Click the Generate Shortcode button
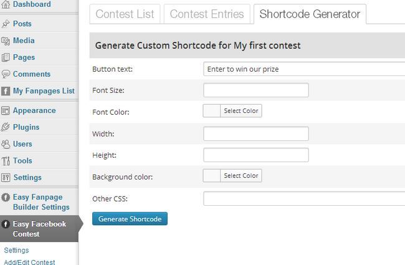 coord(130,219)
